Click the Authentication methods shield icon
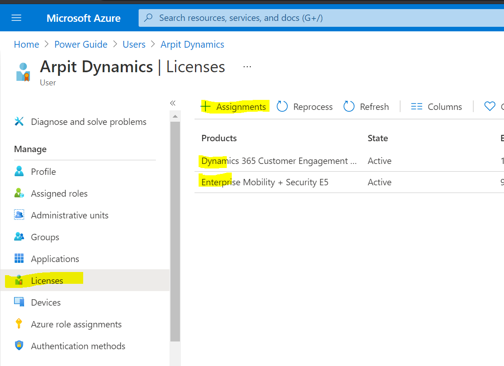504x366 pixels. tap(19, 346)
